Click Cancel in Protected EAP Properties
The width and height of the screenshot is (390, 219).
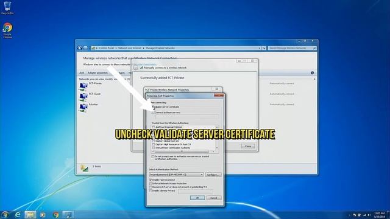pos(214,198)
